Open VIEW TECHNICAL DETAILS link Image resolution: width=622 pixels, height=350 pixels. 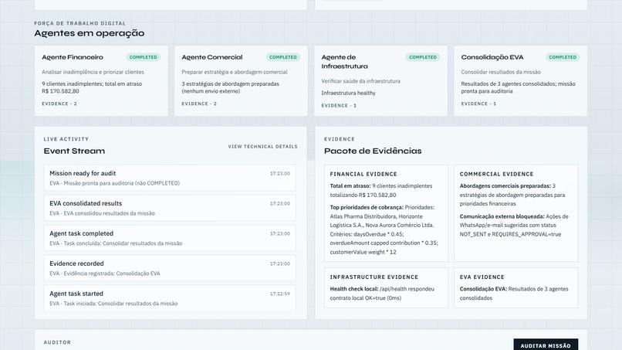coord(262,147)
